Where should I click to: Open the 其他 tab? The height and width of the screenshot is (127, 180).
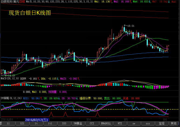174,123
